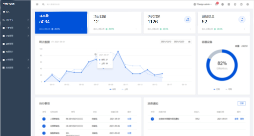This screenshot has width=254, height=136.
Task: Toggle the 本月 series in chart legend
Action: pos(112,89)
